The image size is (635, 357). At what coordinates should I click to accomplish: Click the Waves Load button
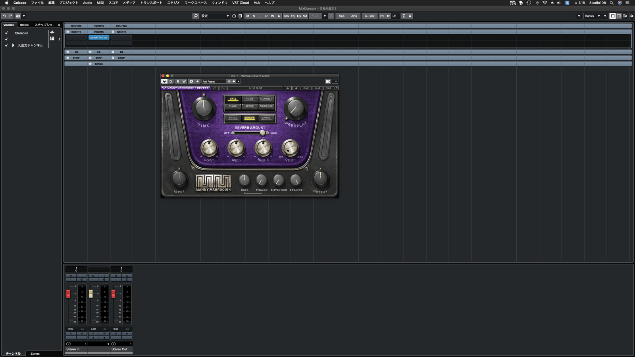[317, 88]
